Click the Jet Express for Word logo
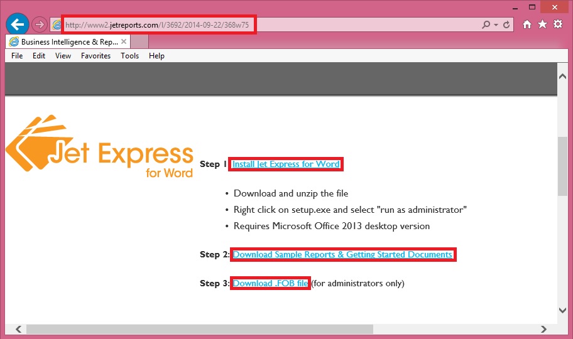The image size is (573, 339). tap(101, 148)
